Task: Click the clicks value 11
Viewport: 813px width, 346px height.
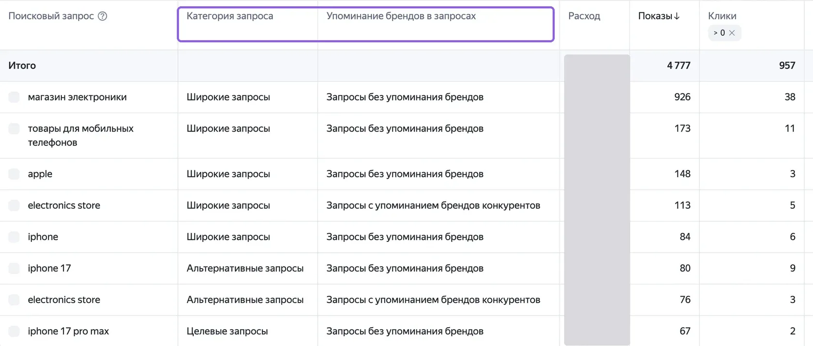Action: point(790,128)
